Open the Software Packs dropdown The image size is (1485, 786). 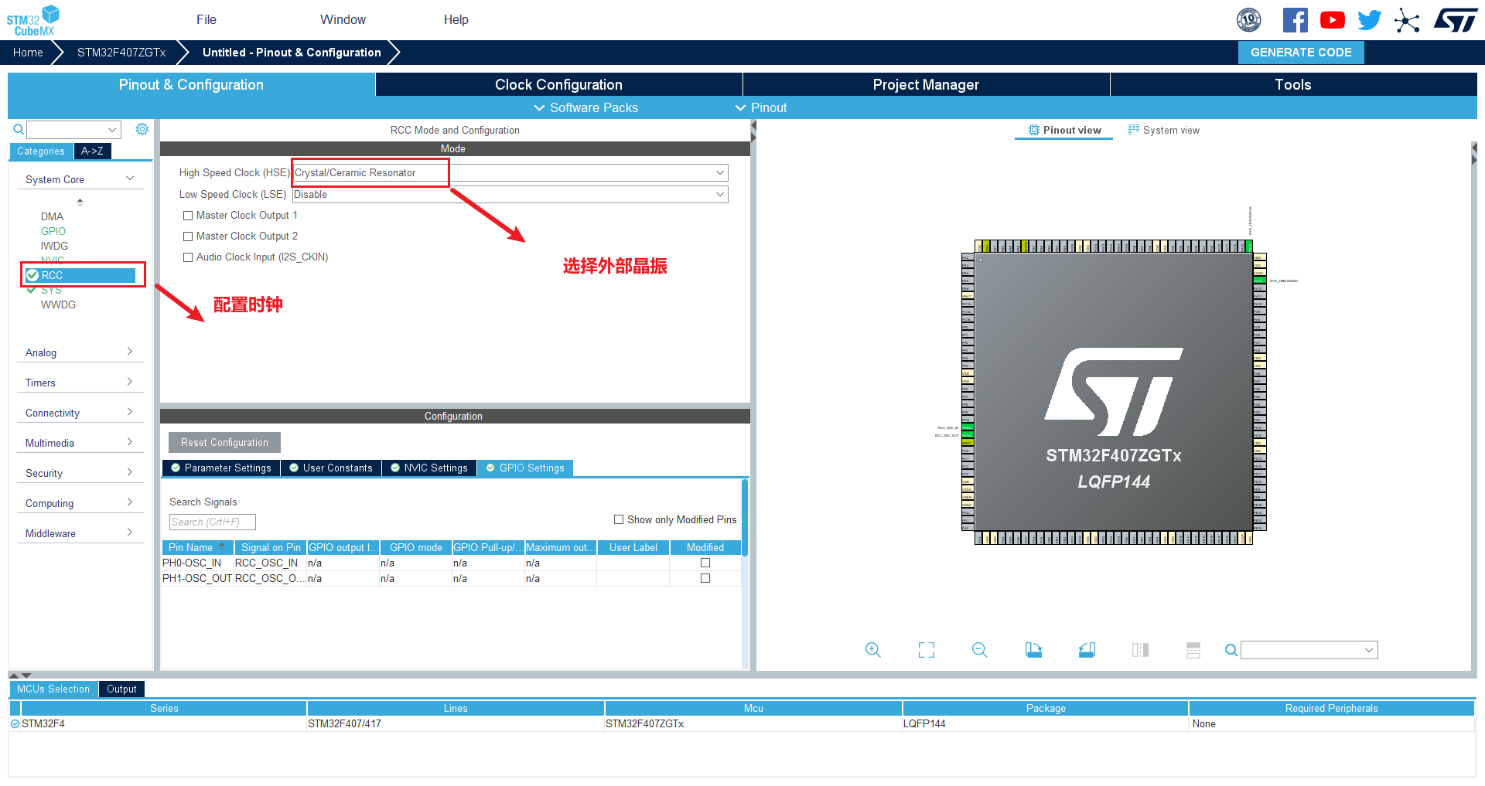point(586,108)
